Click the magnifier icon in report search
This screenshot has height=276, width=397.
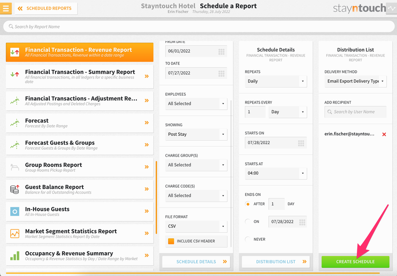point(11,26)
